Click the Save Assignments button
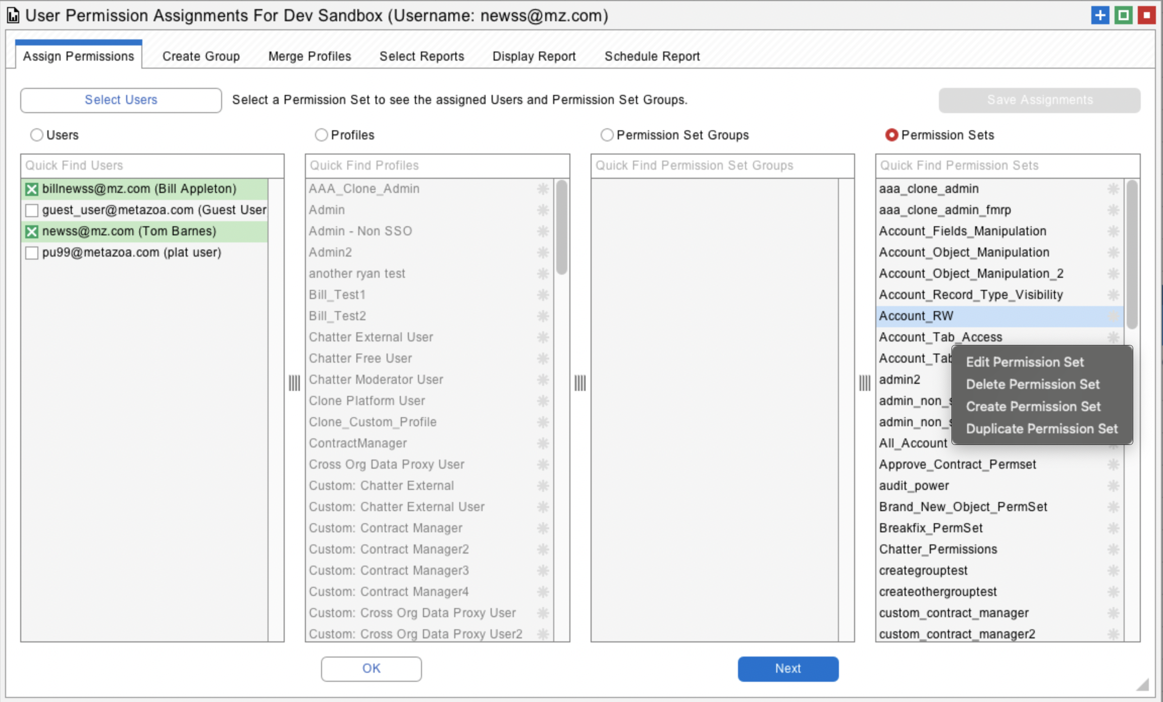 tap(1039, 100)
